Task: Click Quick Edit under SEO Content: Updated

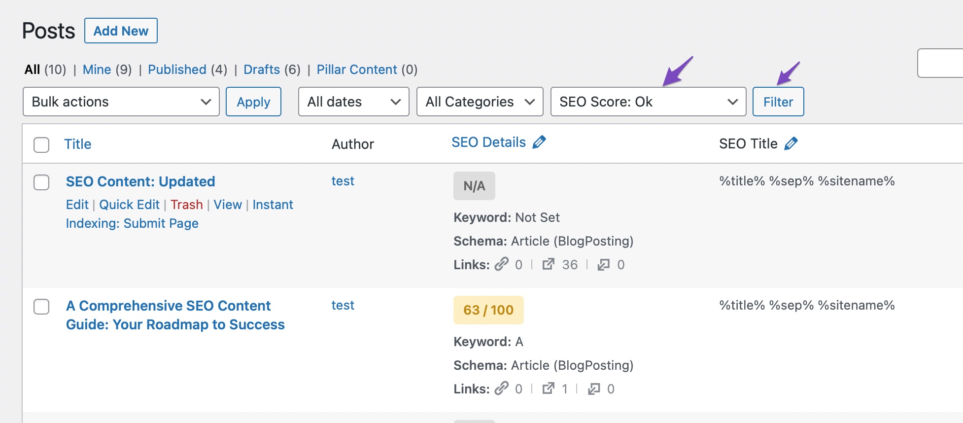Action: (130, 205)
